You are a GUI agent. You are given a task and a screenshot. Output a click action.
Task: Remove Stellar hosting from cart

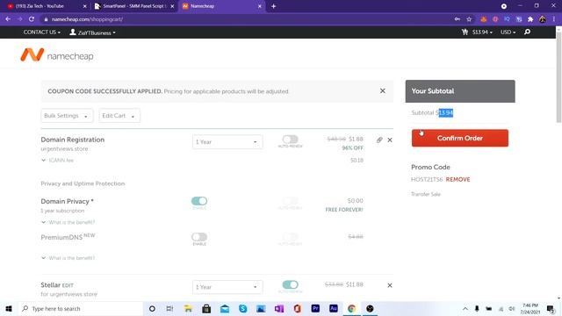(x=390, y=285)
